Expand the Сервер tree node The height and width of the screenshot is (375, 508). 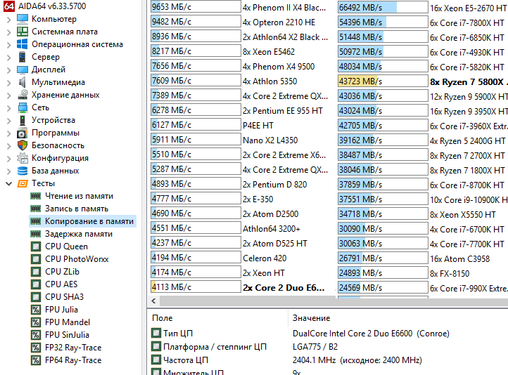coord(8,58)
